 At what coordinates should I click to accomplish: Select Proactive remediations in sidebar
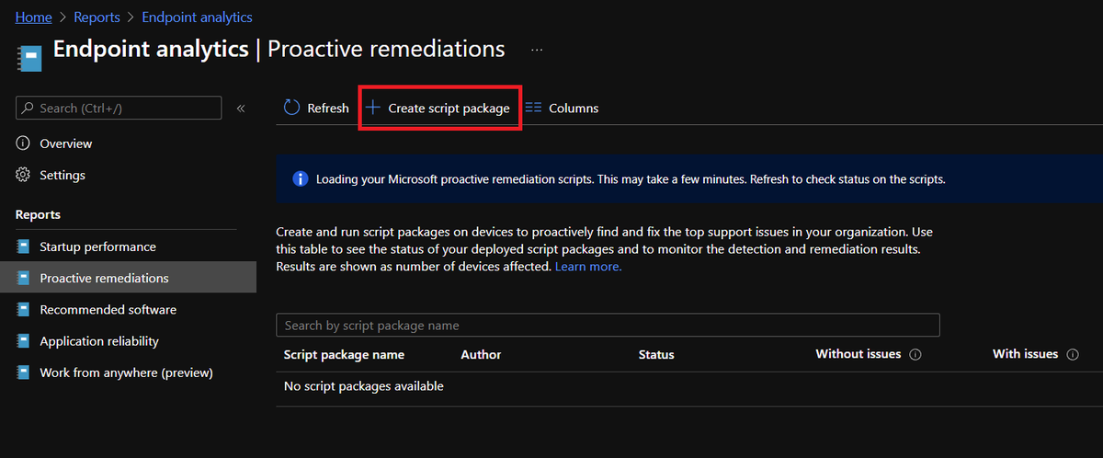(x=128, y=278)
